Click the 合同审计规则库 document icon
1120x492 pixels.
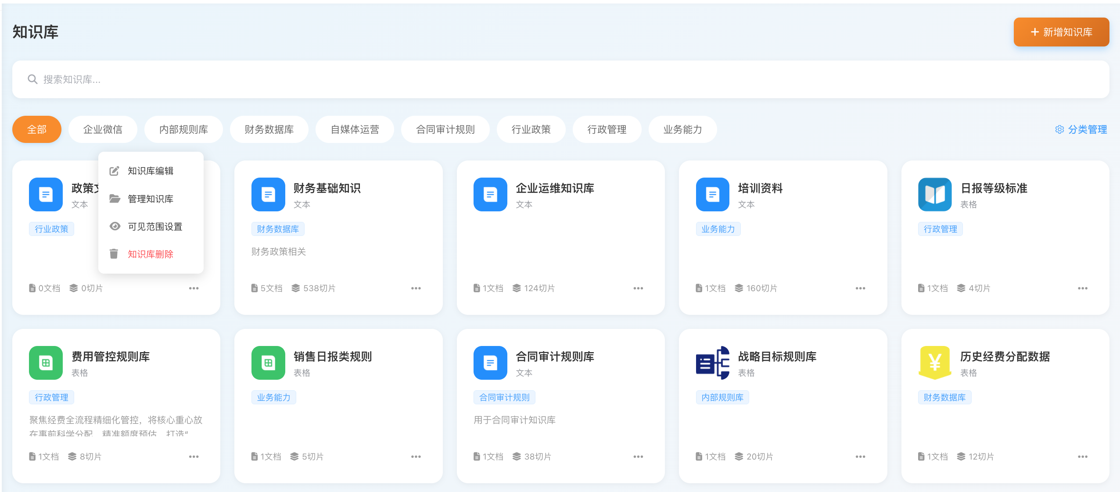coord(490,363)
